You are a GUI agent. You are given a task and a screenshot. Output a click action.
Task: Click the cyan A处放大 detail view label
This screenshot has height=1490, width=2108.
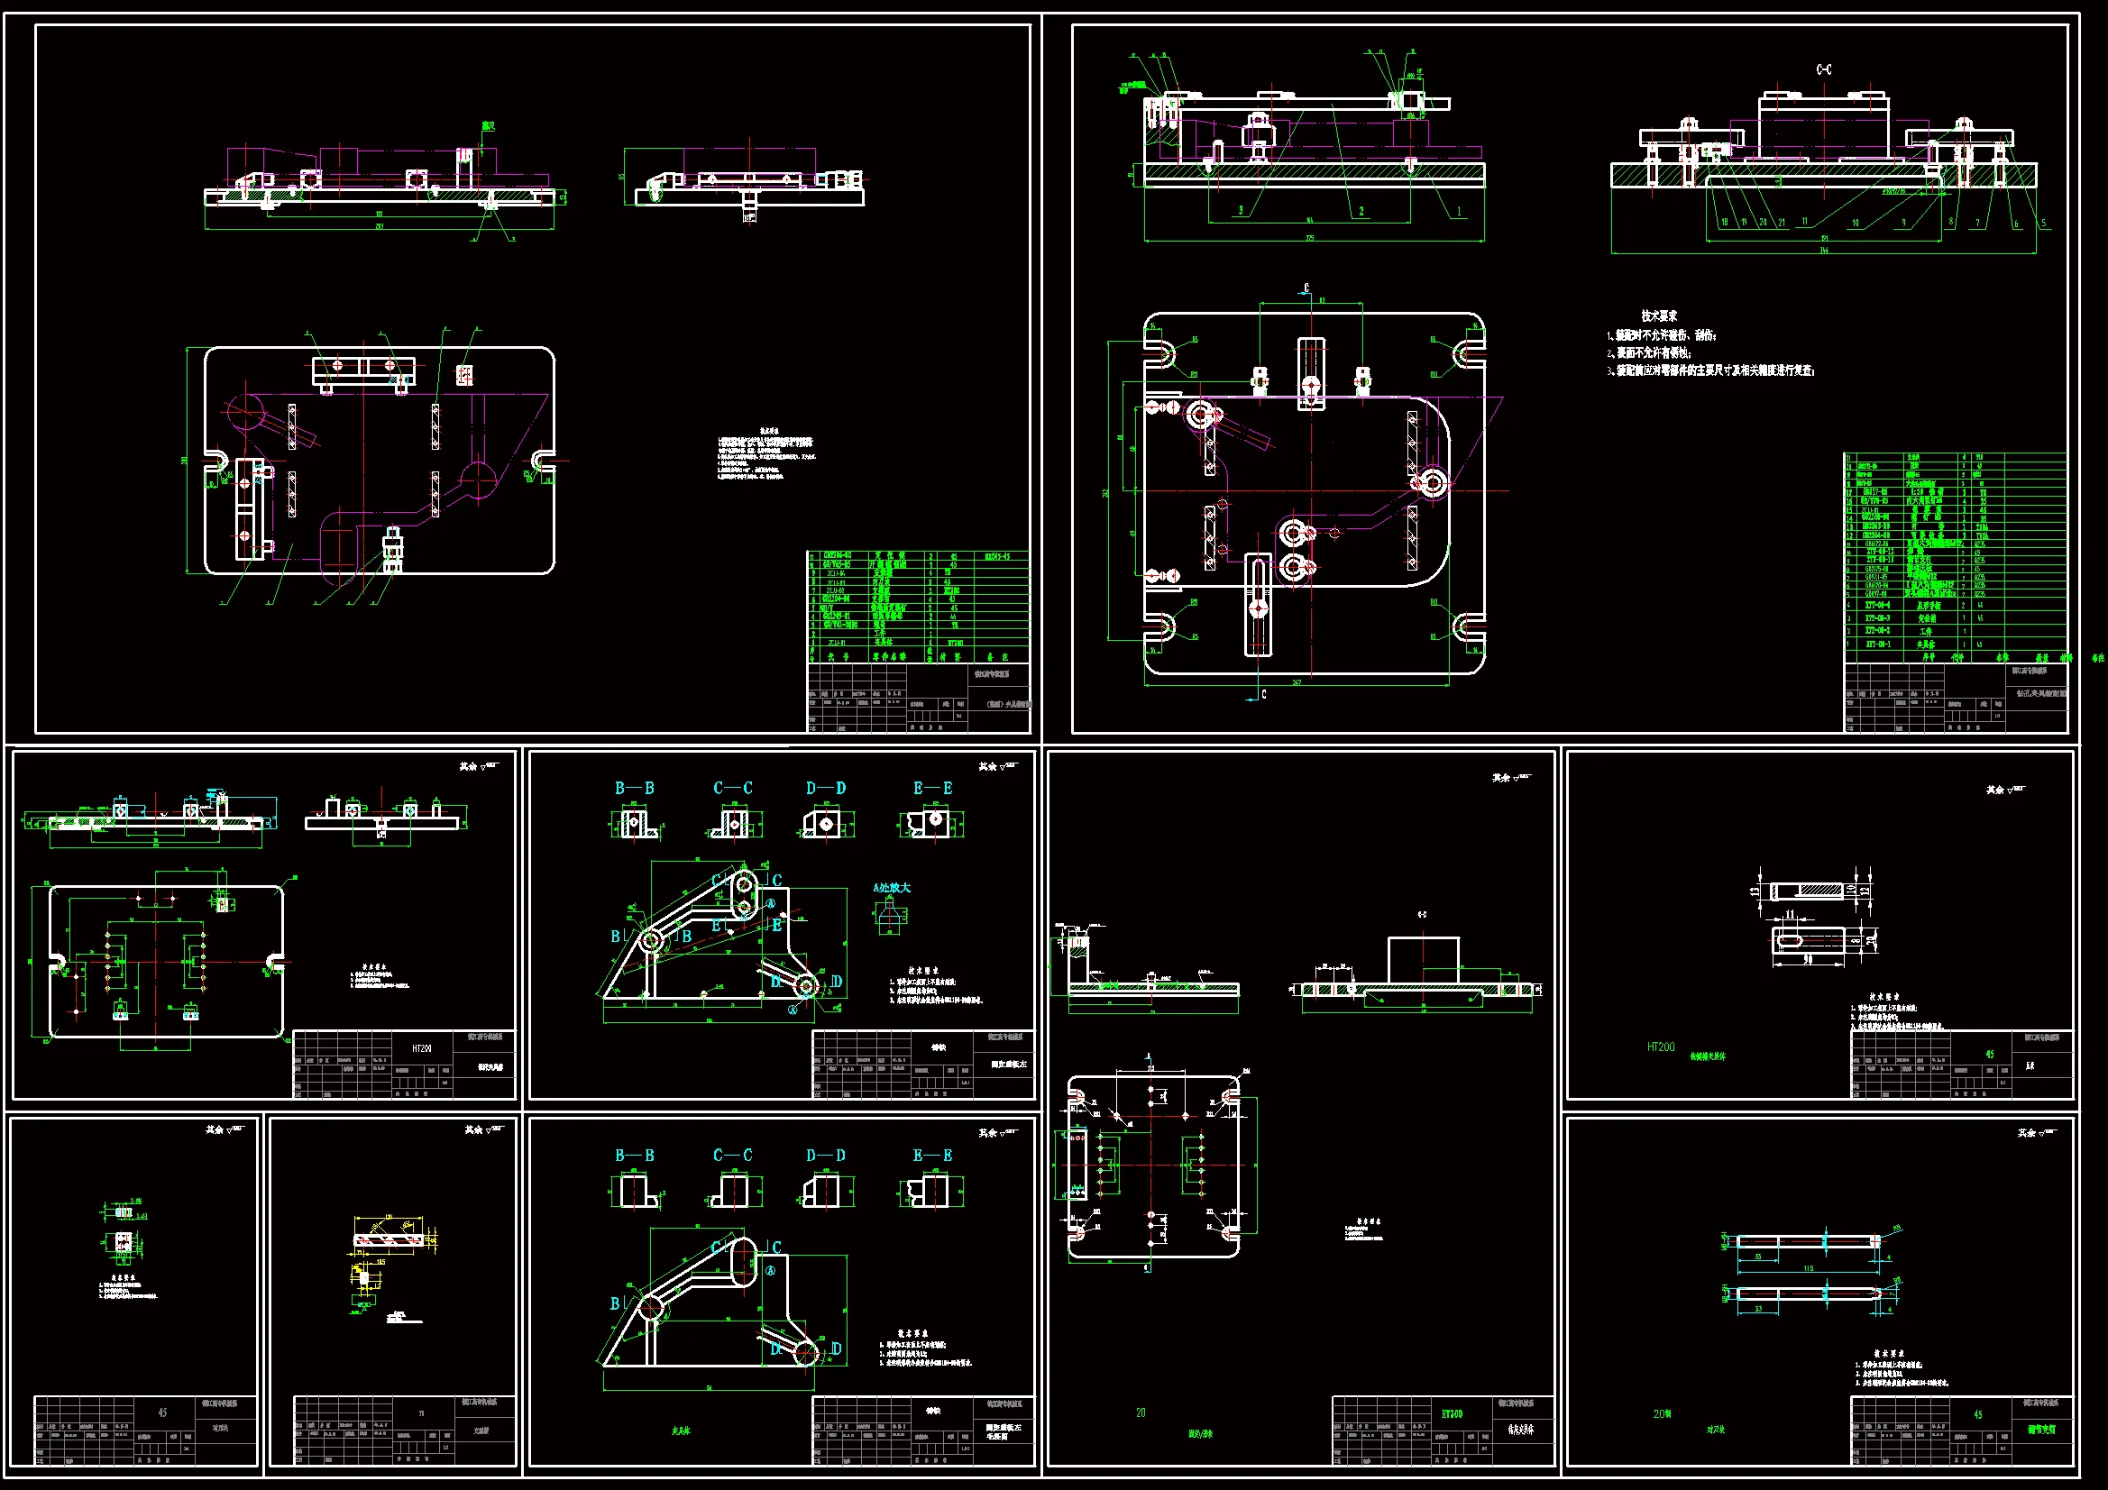click(x=891, y=888)
